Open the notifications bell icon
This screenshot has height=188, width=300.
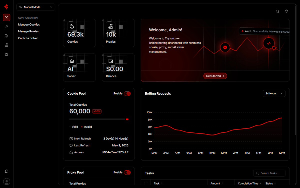[x=286, y=11]
